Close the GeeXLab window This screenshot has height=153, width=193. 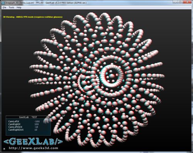188,2
